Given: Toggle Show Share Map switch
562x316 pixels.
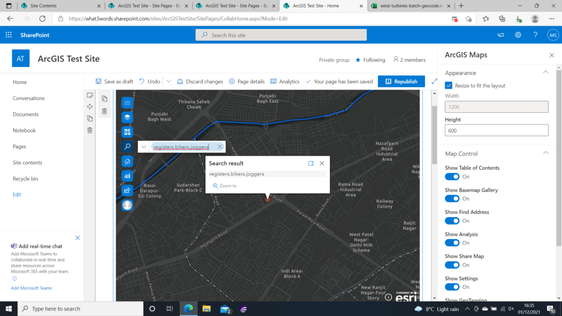Looking at the screenshot, I should tap(452, 265).
